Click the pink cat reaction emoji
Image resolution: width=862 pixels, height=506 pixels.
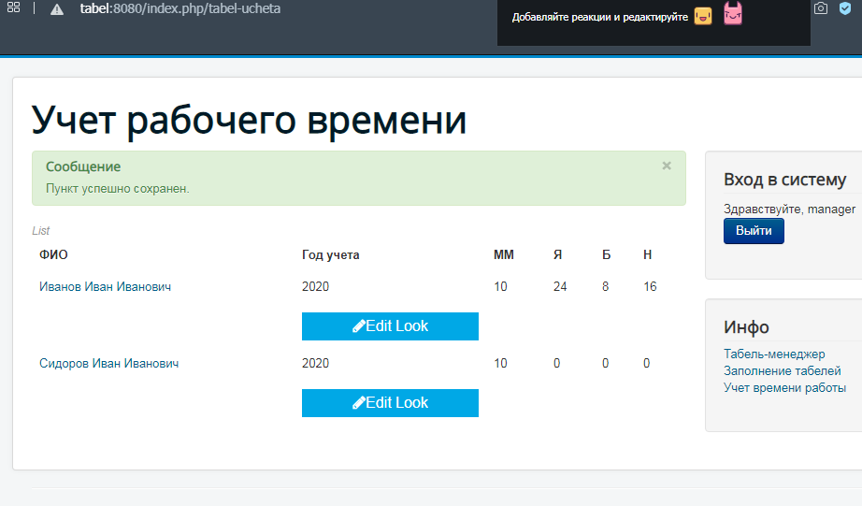click(x=733, y=15)
